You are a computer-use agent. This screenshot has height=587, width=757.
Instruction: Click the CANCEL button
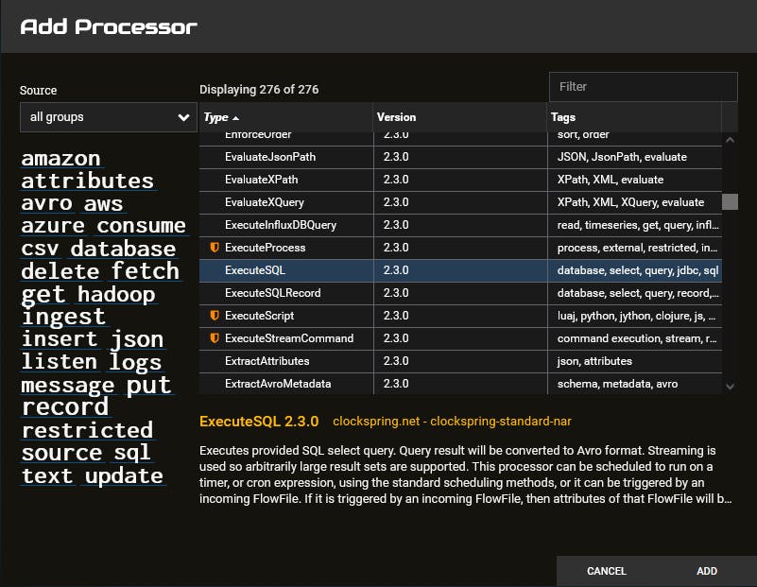click(x=607, y=571)
